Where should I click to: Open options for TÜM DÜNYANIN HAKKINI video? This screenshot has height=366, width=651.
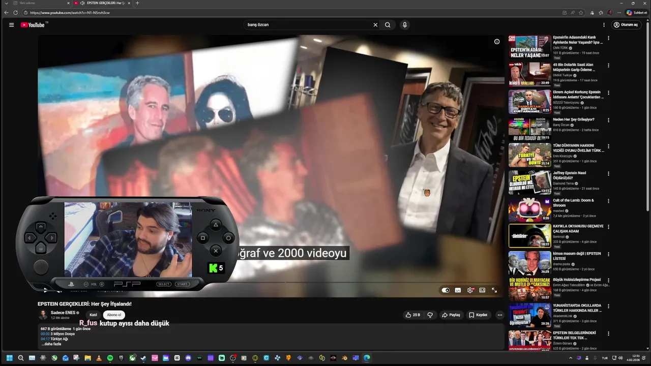[608, 146]
